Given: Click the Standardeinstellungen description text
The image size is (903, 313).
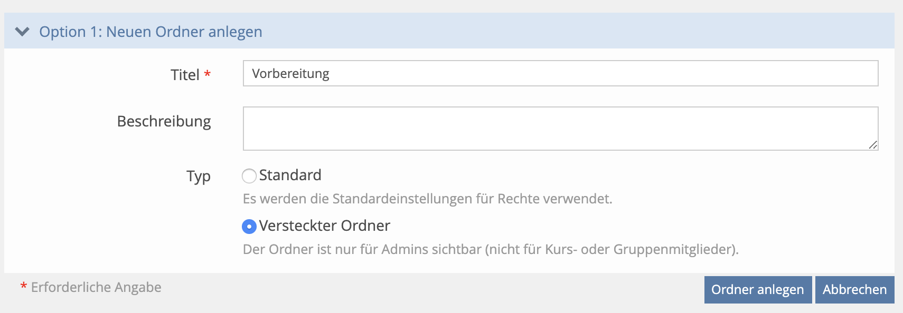Looking at the screenshot, I should click(427, 199).
